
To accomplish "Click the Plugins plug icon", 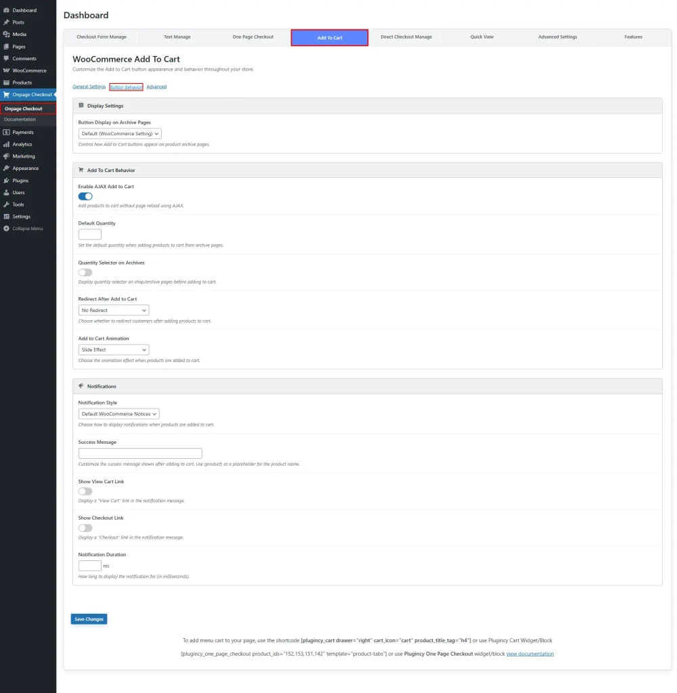I will coord(6,180).
